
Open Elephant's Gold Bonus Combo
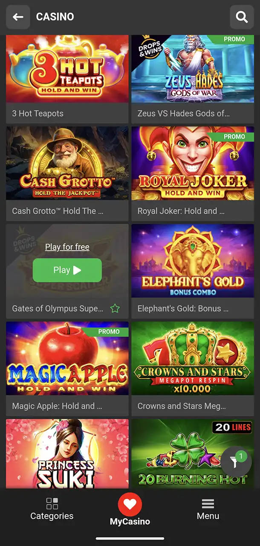click(193, 261)
